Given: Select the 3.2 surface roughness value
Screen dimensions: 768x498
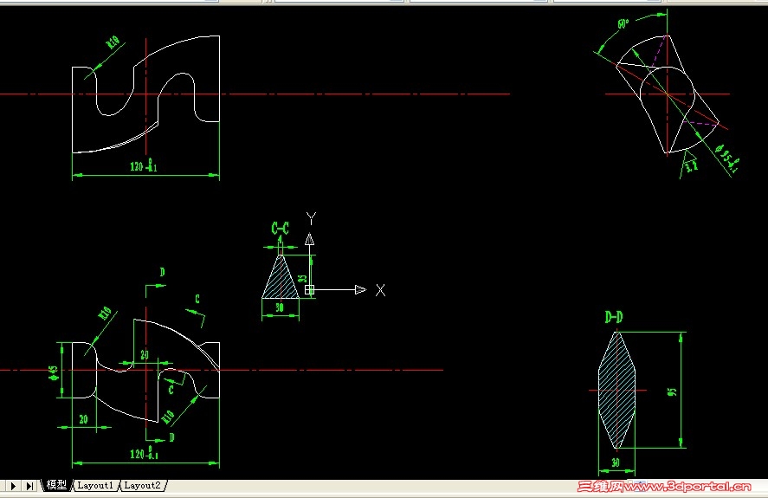Looking at the screenshot, I should pos(691,166).
